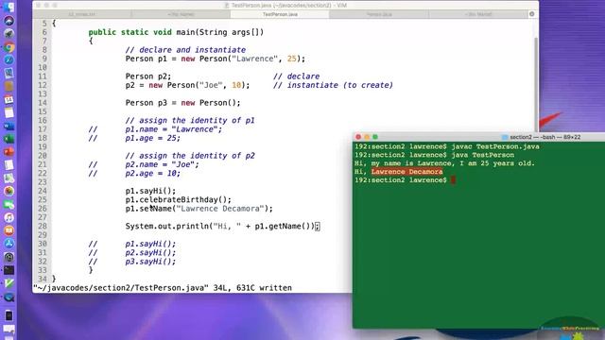Screen dimensions: 605x340
Task: Click '// assign the identity of p2' comment
Action: pos(190,156)
